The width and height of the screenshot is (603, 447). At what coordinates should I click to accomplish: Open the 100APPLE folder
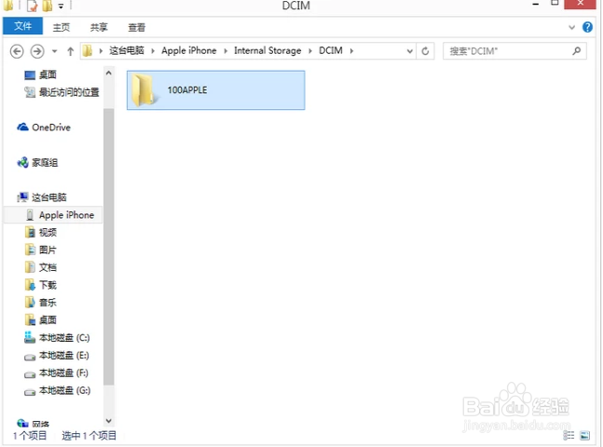[x=215, y=90]
